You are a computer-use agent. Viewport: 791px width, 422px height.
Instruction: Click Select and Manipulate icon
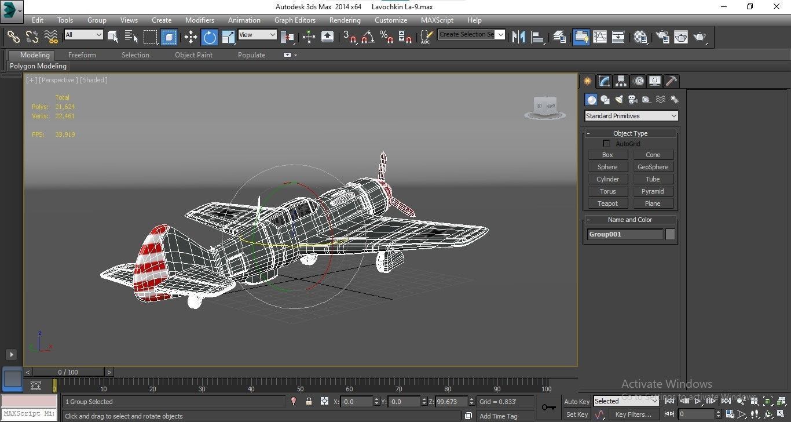(309, 37)
